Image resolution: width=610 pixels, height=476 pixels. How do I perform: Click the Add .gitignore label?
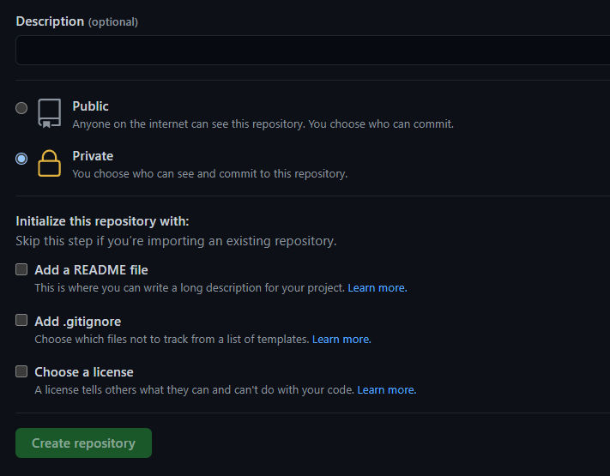click(78, 322)
